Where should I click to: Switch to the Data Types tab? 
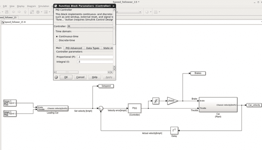click(93, 48)
